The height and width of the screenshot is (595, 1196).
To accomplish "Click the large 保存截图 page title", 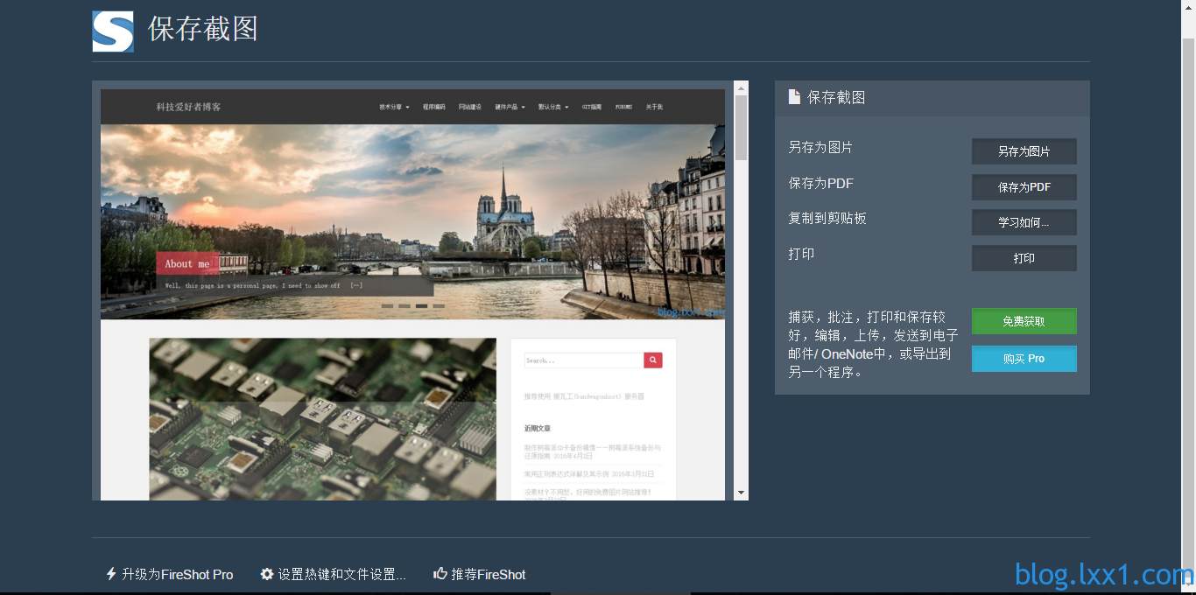I will click(x=203, y=29).
